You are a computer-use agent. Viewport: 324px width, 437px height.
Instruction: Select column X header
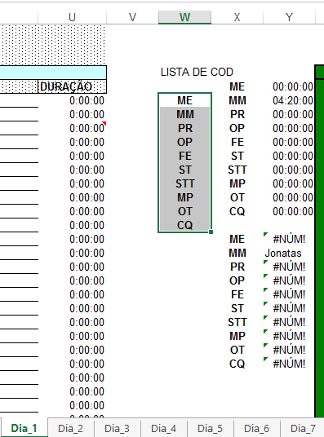point(237,17)
